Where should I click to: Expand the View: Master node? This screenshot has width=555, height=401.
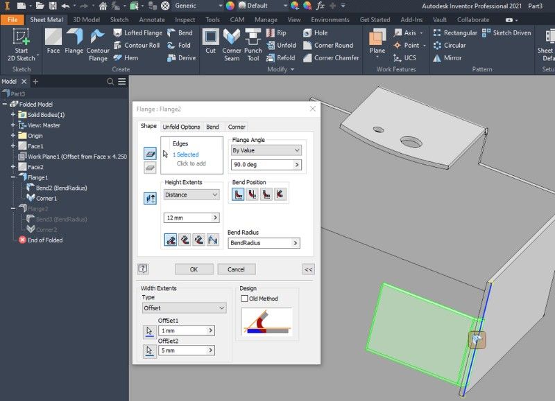coord(13,125)
